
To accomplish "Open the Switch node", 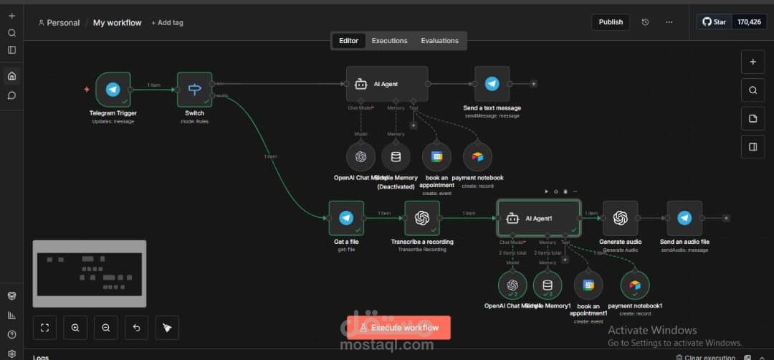I will [x=194, y=90].
